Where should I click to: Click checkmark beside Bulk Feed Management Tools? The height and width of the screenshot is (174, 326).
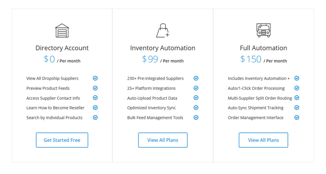pyautogui.click(x=196, y=117)
